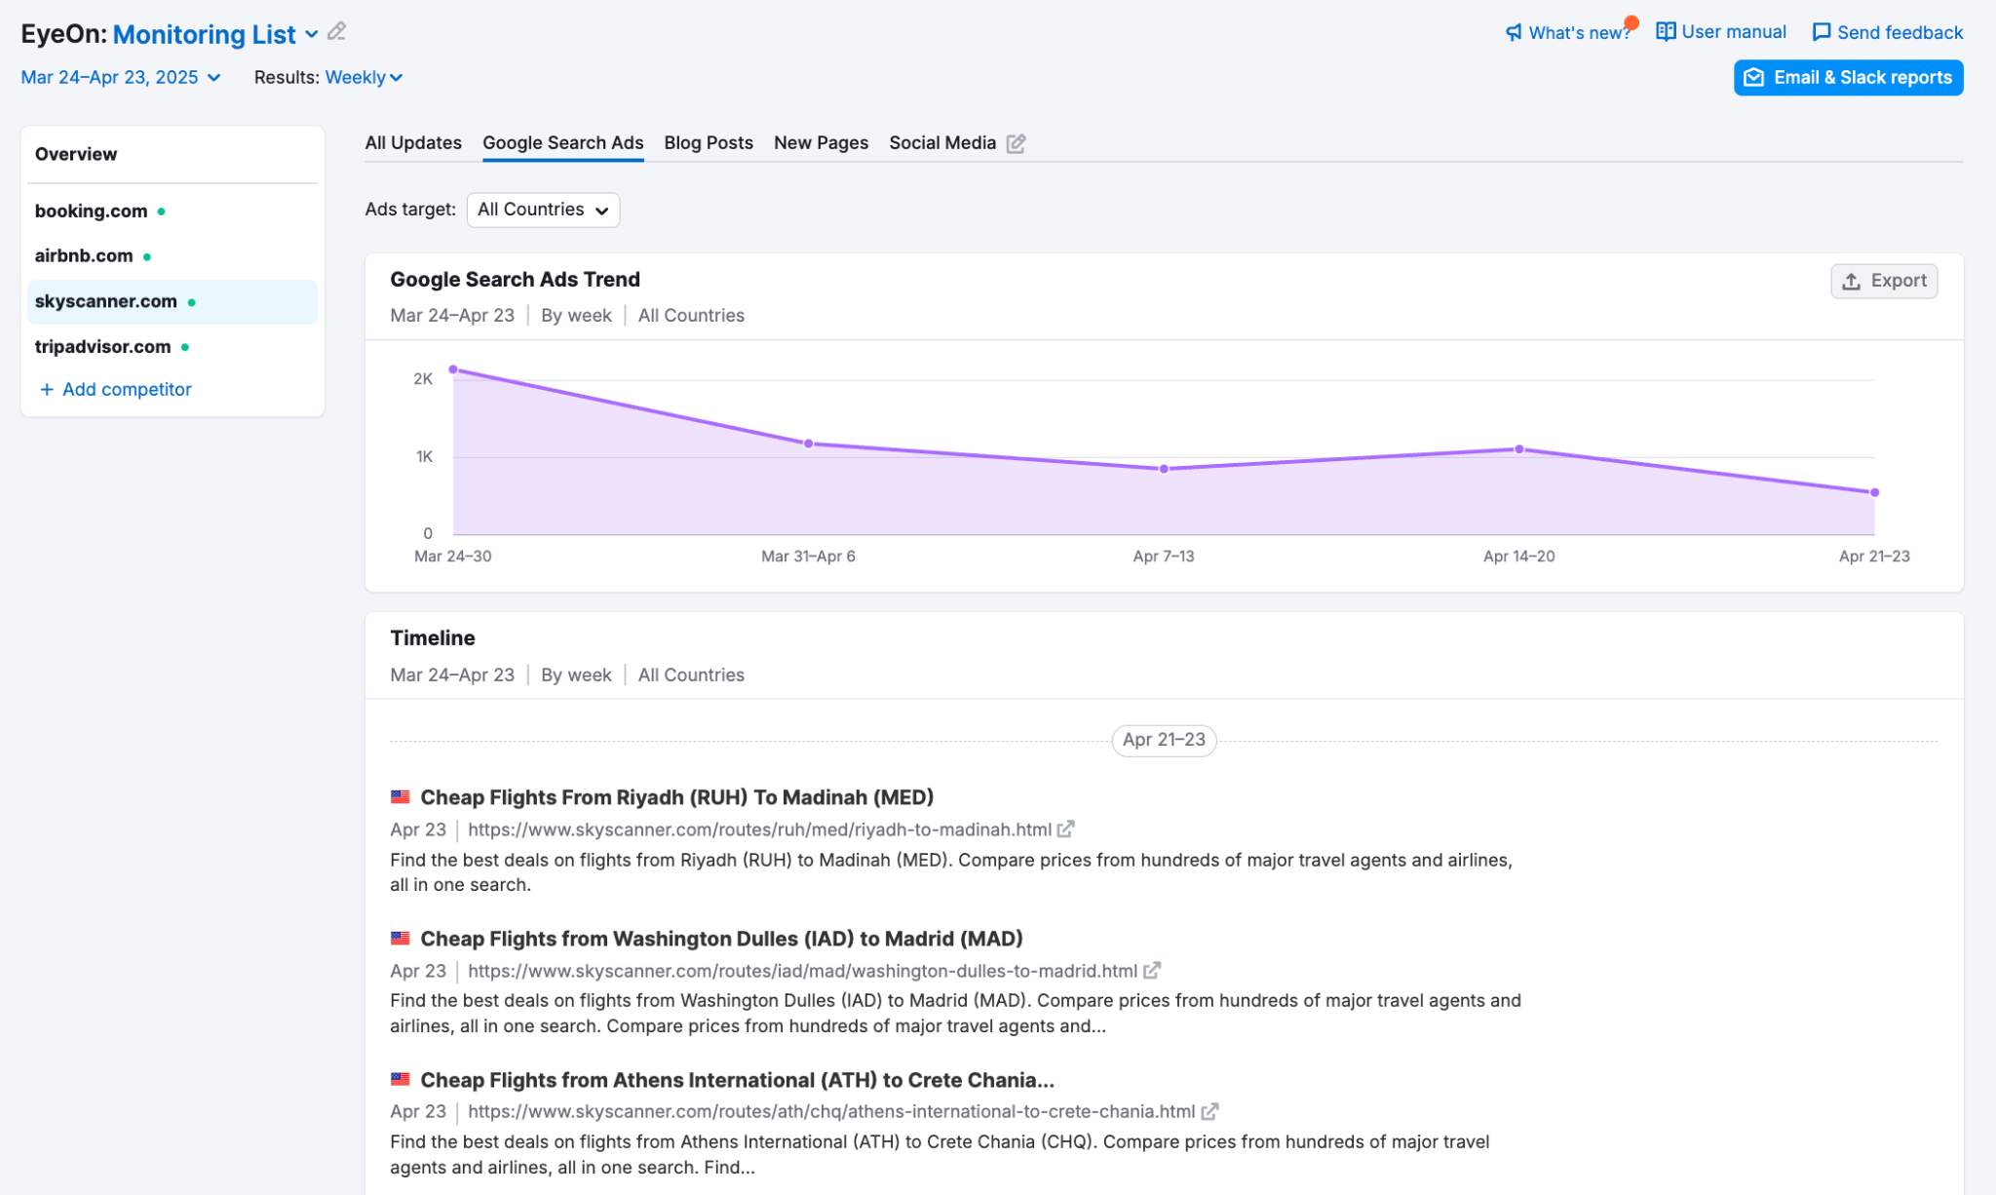Select booking.com in the competitor list
The height and width of the screenshot is (1195, 1996).
point(91,212)
